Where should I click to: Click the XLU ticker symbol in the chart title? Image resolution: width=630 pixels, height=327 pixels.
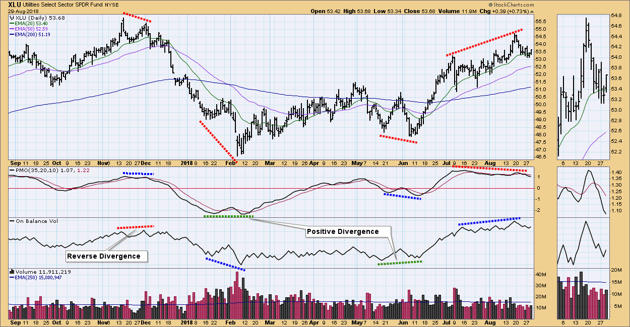(x=15, y=5)
